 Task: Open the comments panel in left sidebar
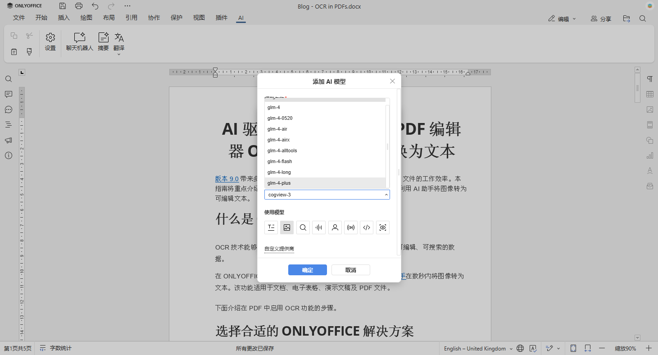click(x=8, y=94)
